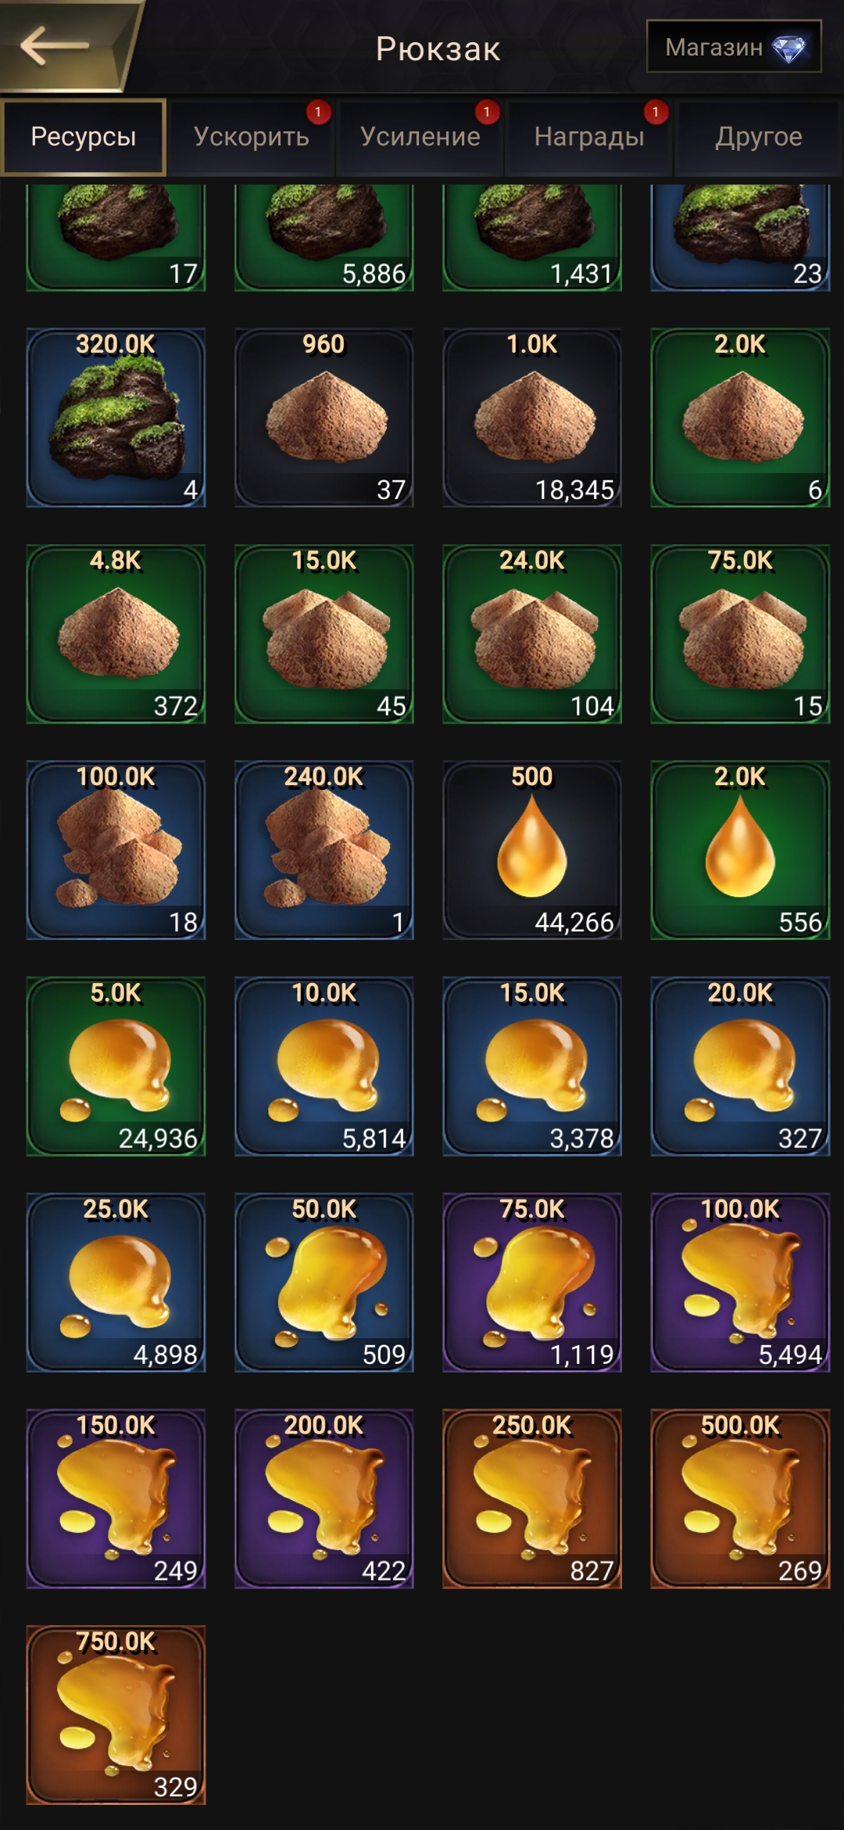Switch to the Другое tab
This screenshot has width=844, height=1830.
click(x=758, y=137)
